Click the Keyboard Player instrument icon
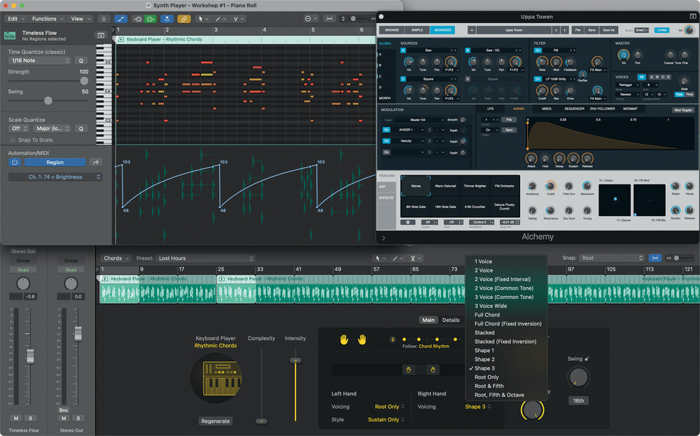Screen dimensions: 700x436 [216, 378]
